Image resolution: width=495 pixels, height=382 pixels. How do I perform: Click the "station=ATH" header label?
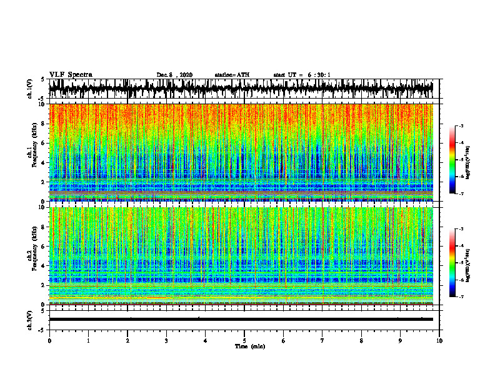coord(232,75)
